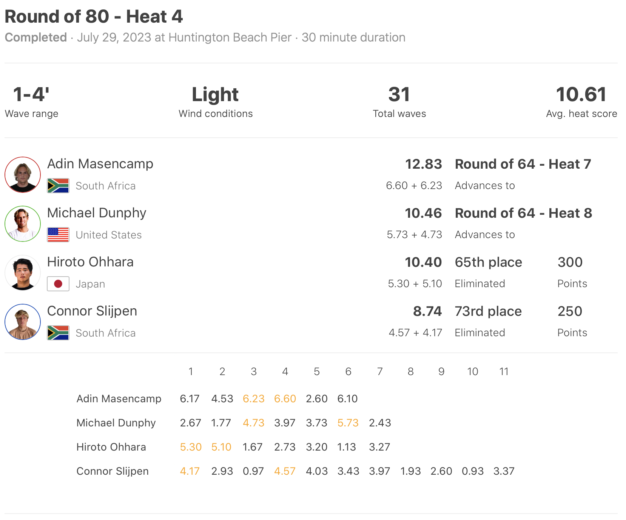626x520 pixels.
Task: Click South Africa flag under Connor Slijpen
Action: [58, 333]
